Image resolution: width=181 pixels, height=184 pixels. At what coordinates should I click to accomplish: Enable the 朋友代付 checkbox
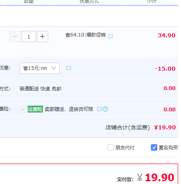click(x=111, y=147)
